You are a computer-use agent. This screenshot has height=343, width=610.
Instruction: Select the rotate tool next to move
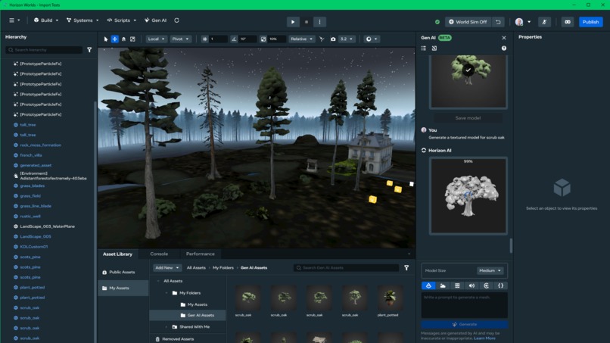123,39
